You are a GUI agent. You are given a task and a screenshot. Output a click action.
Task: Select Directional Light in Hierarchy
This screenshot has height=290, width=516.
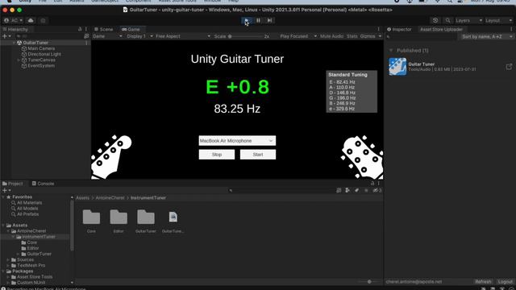pos(44,54)
